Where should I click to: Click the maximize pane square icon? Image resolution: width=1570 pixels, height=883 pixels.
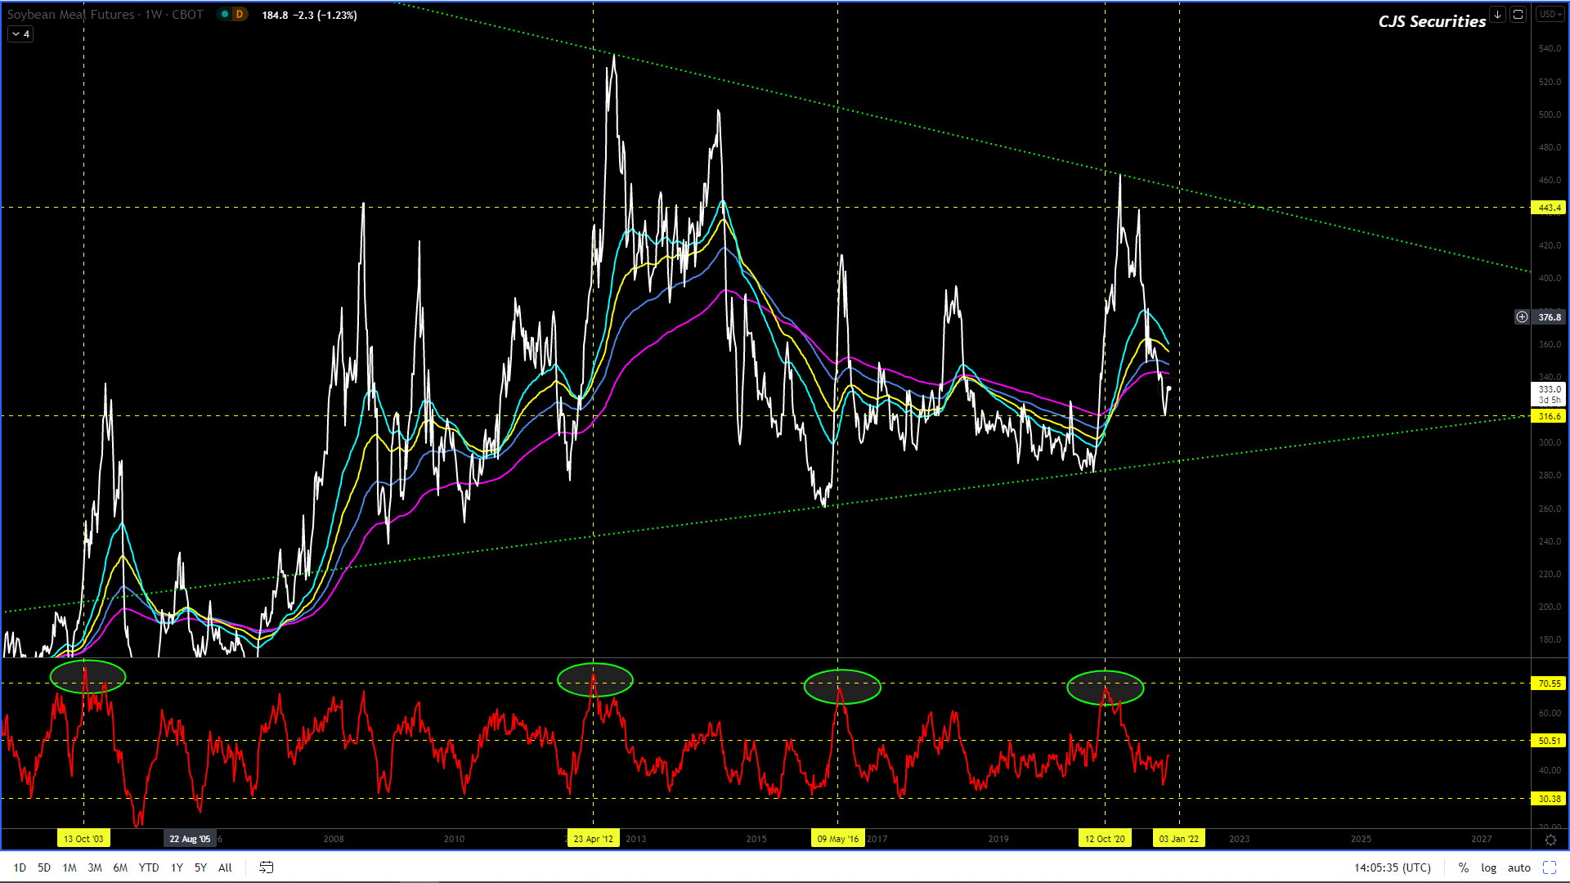[1518, 15]
